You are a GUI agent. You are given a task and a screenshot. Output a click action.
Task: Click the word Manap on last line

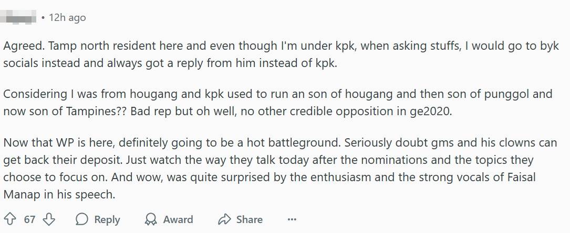[x=21, y=194]
